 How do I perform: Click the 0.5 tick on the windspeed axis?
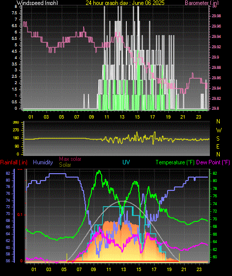[x=14, y=102]
